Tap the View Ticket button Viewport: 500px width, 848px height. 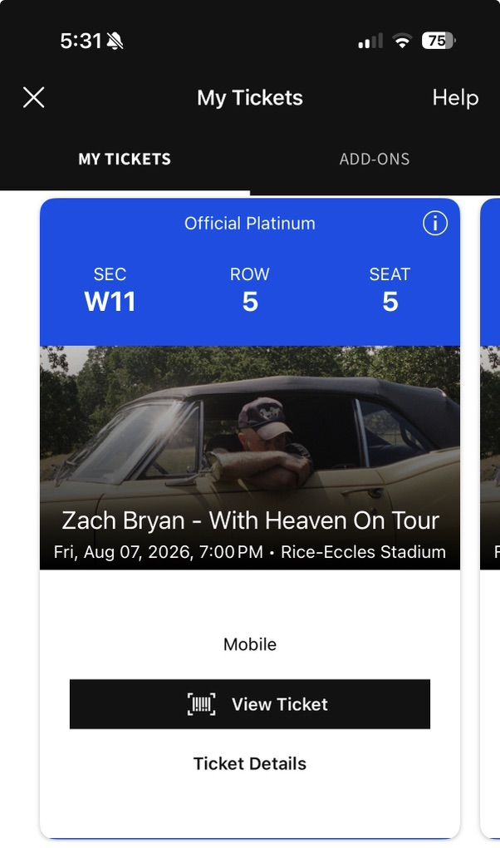click(x=249, y=703)
